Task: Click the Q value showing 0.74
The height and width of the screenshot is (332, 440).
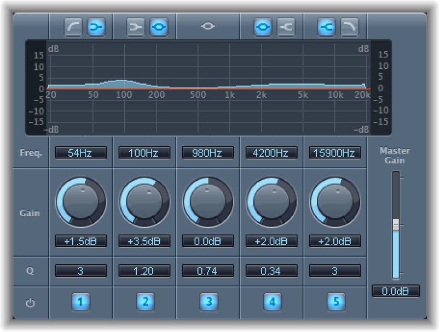Action: pyautogui.click(x=208, y=271)
